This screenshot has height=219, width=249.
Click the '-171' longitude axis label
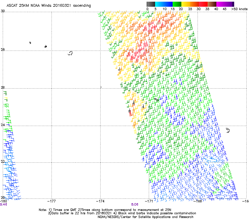pyautogui.click(x=149, y=201)
